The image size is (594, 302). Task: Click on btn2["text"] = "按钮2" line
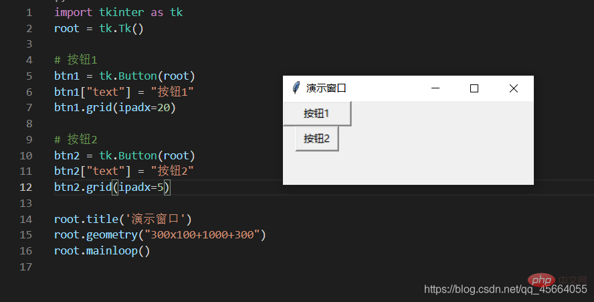(124, 171)
